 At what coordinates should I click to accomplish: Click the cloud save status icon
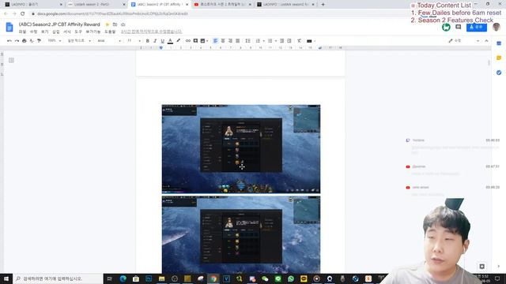(123, 24)
